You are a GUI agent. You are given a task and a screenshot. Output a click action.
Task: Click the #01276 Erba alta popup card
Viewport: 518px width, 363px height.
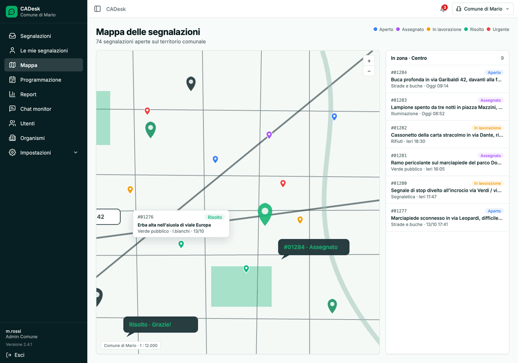tap(181, 224)
